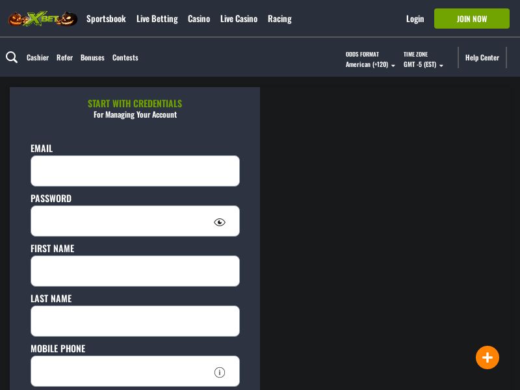Open Live Casino

pyautogui.click(x=239, y=19)
